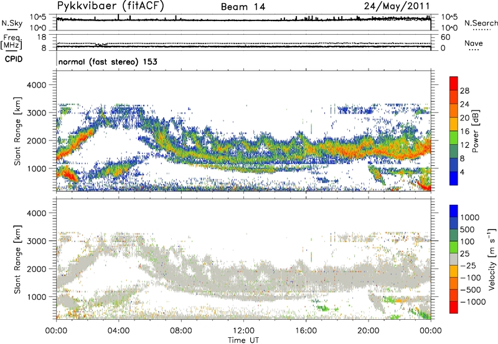Click the blue top of velocity colorbar
This screenshot has width=498, height=344.
454,211
